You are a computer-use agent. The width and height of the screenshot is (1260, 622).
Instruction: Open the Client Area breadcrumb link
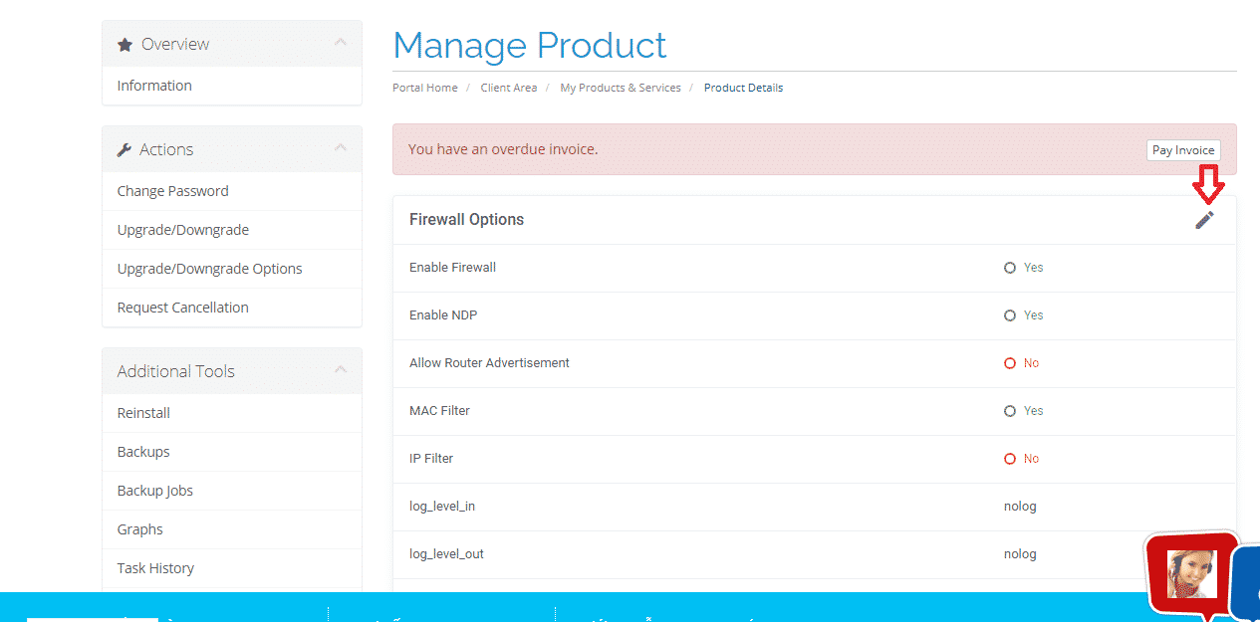click(x=508, y=88)
